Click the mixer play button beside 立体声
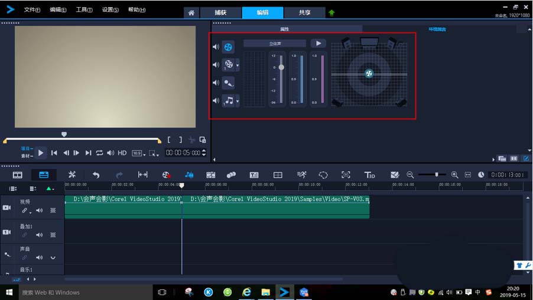 pos(318,43)
